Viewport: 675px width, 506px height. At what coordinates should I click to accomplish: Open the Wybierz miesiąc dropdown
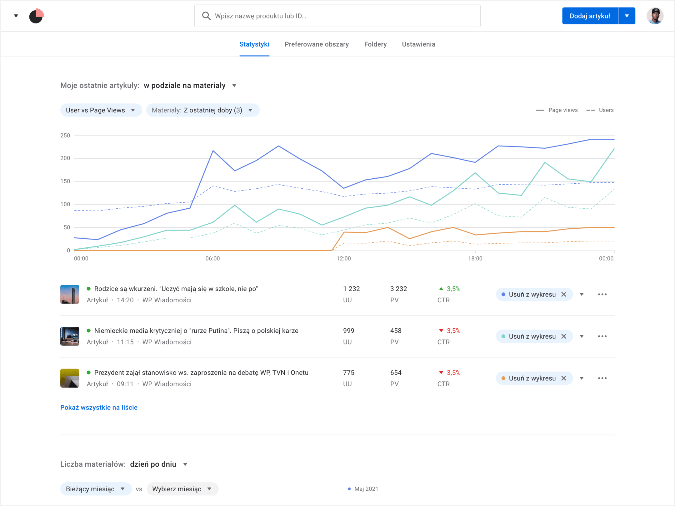click(x=182, y=489)
